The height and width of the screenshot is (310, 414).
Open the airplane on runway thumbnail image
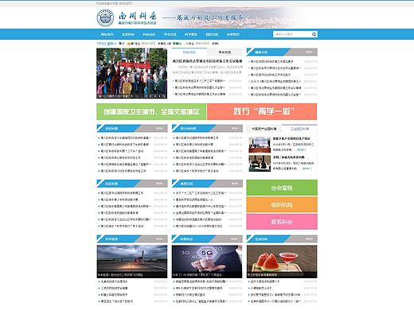[132, 262]
